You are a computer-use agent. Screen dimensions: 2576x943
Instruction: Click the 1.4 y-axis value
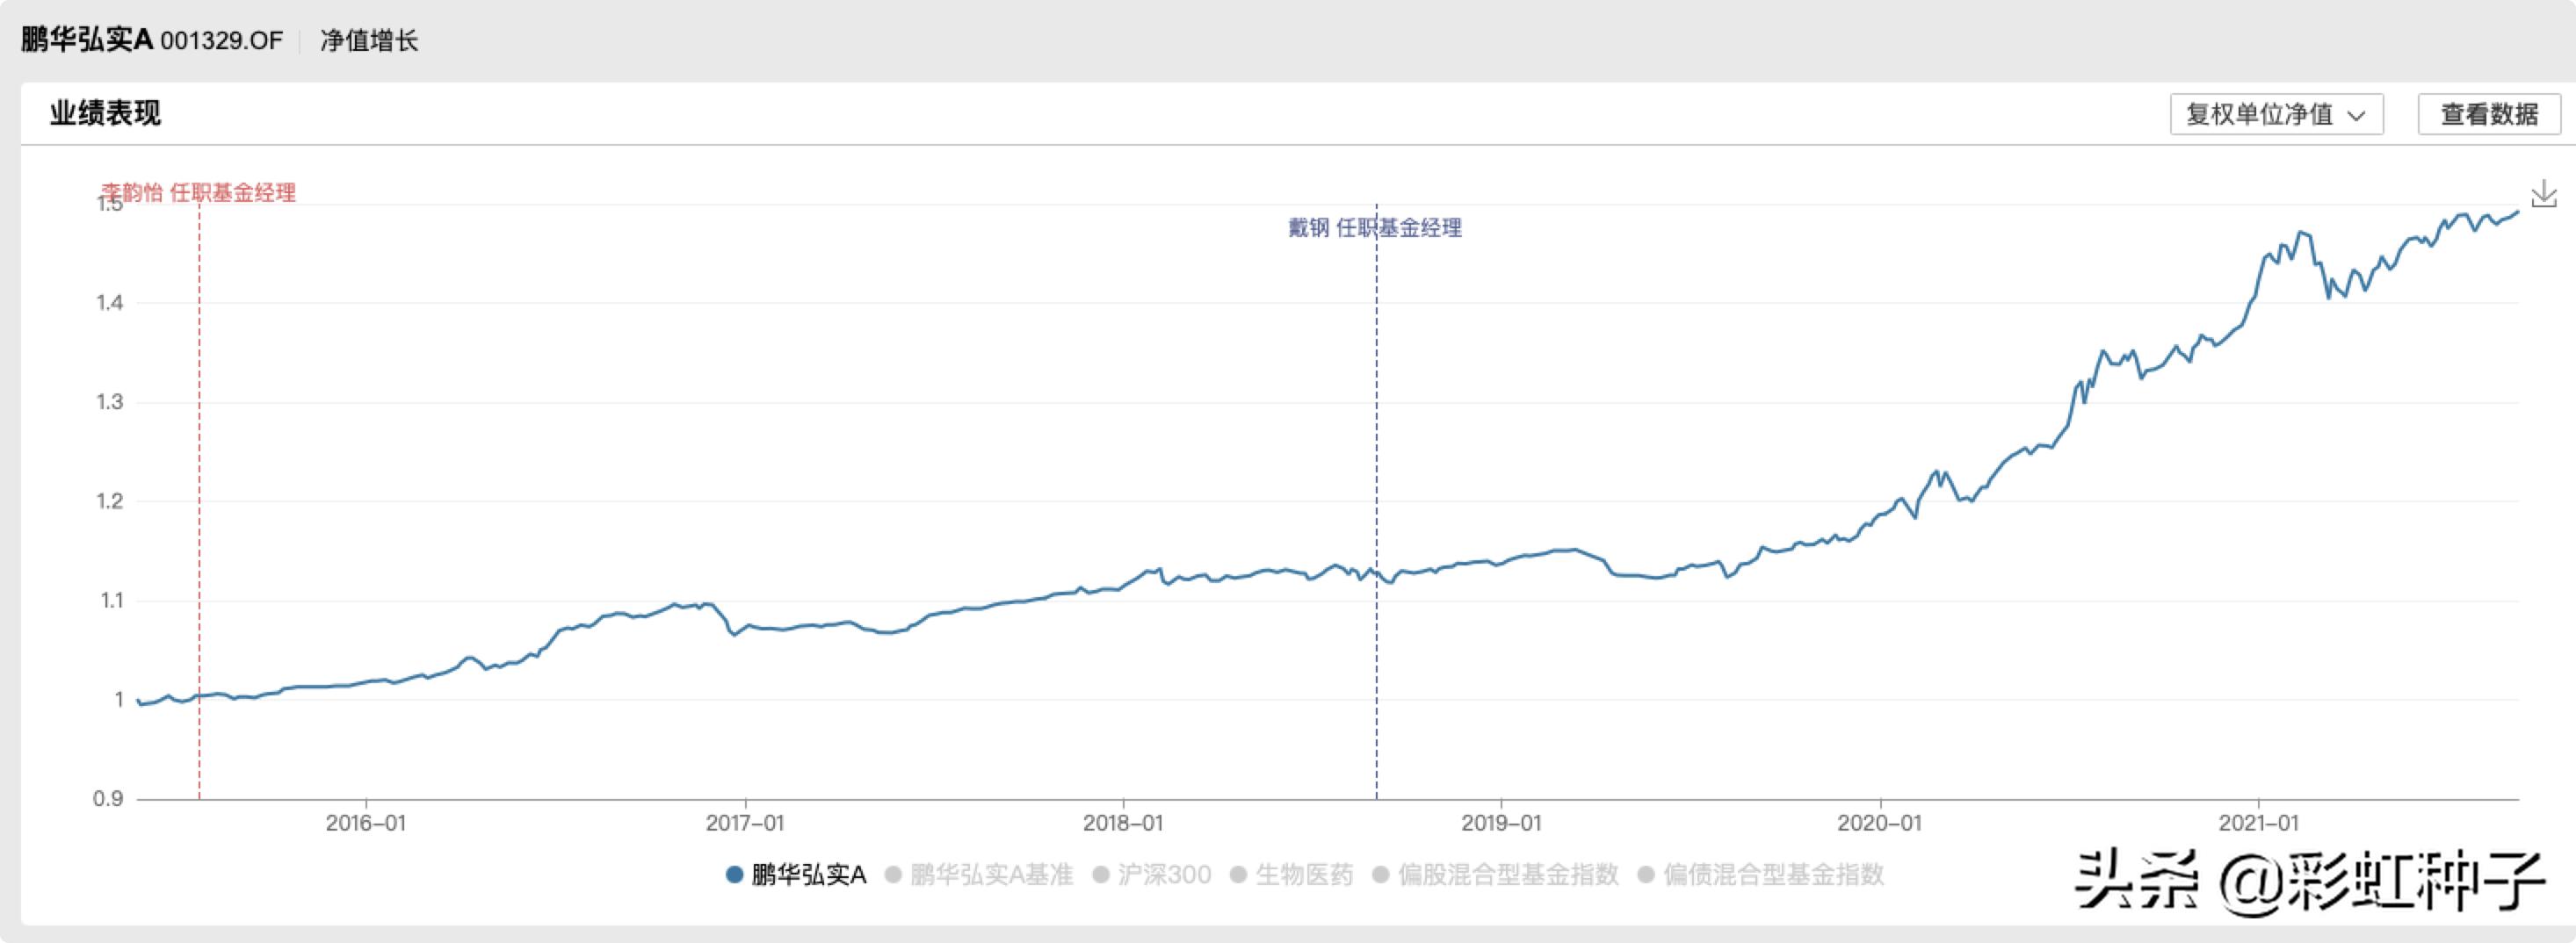(x=109, y=303)
